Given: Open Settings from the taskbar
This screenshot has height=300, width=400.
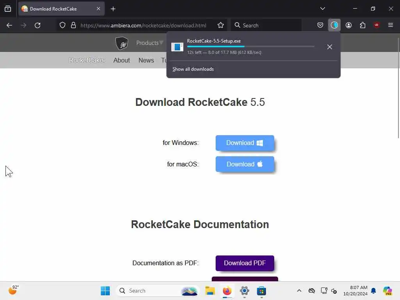Looking at the screenshot, I should 244,291.
